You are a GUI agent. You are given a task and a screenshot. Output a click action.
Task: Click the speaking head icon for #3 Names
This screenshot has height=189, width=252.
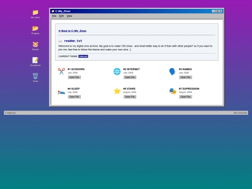173,71
